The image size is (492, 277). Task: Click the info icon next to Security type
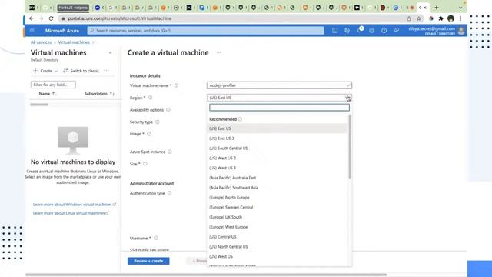pyautogui.click(x=158, y=122)
